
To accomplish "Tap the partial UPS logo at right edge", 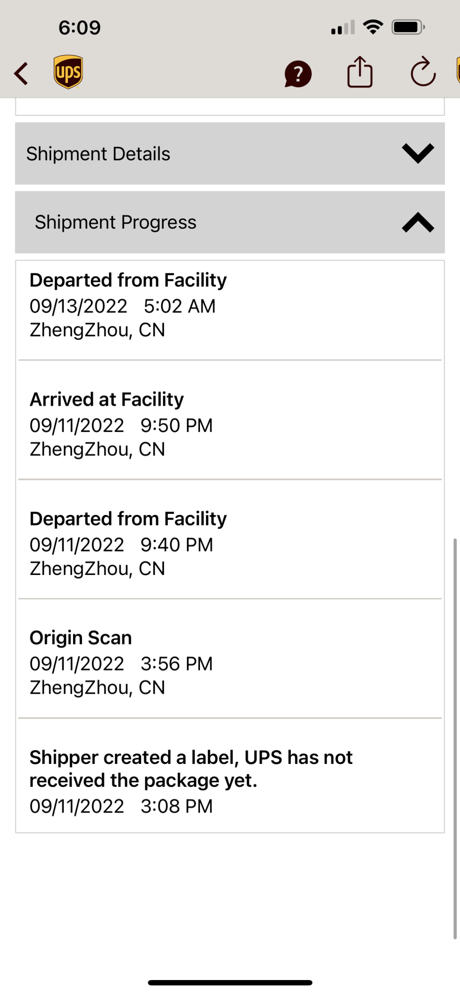I will (x=458, y=71).
